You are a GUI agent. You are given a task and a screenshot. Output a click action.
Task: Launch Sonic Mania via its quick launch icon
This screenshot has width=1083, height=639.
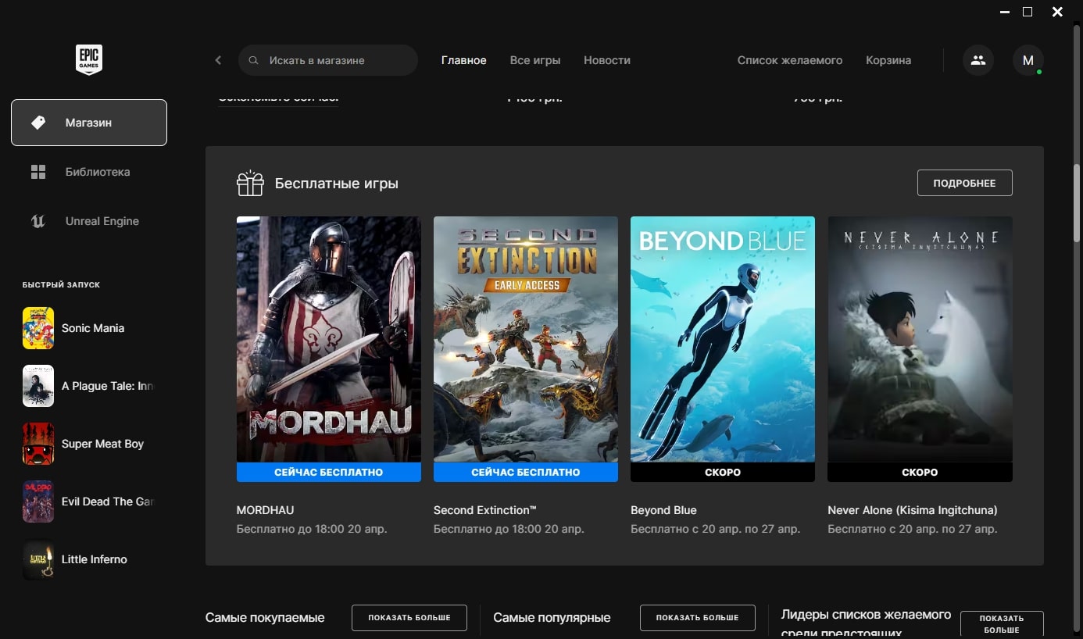(x=38, y=328)
